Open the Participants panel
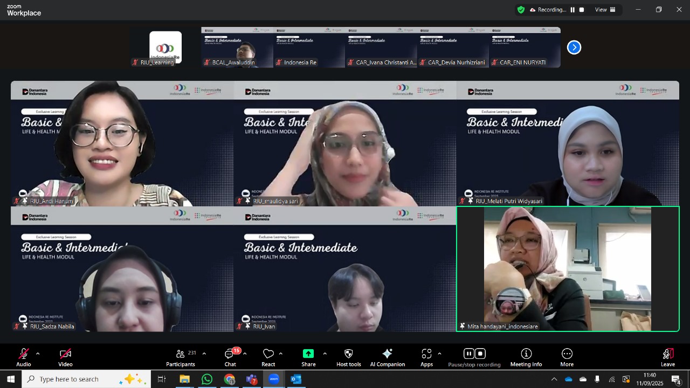This screenshot has width=690, height=388. 181,357
